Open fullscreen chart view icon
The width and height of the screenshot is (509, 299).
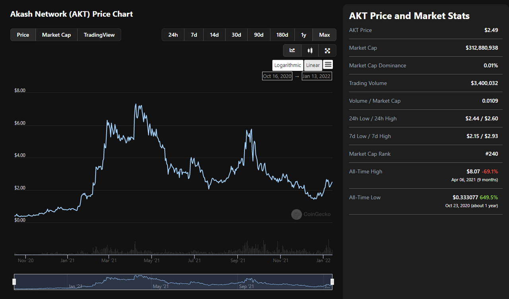[327, 50]
